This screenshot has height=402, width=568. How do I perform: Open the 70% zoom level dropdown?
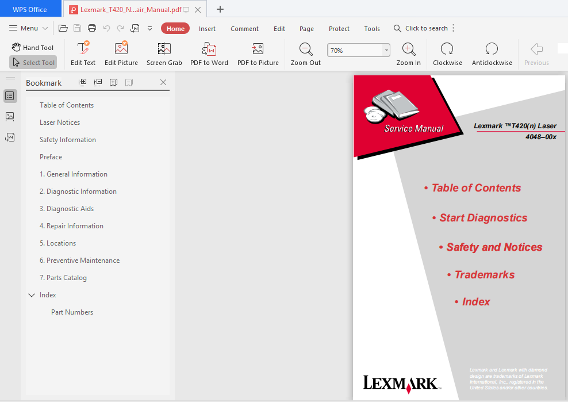click(386, 51)
